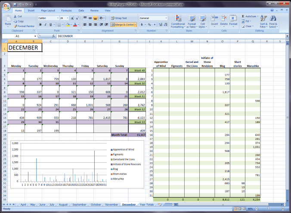
Task: Click the Excel Help question mark icon
Action: coord(272,10)
